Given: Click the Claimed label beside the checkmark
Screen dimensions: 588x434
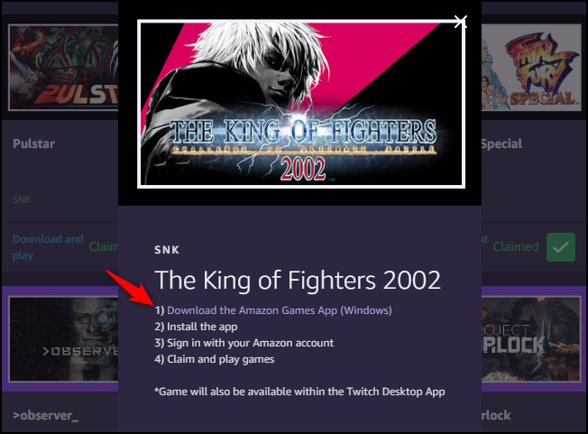Looking at the screenshot, I should coord(516,247).
